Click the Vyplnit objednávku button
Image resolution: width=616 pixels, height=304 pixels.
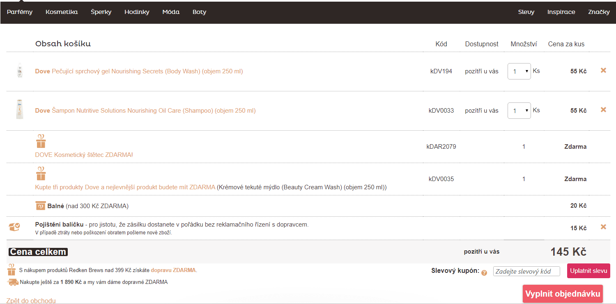coord(563,294)
